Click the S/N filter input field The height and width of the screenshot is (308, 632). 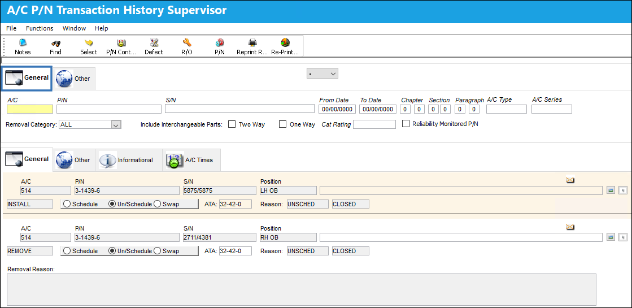click(239, 109)
